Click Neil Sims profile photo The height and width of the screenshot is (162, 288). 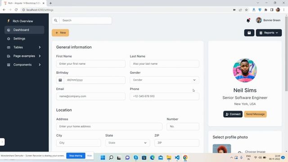click(x=245, y=70)
